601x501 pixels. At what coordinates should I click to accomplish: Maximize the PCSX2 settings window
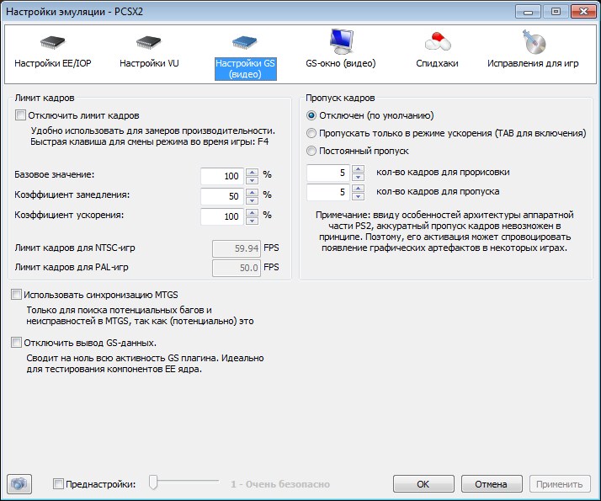[556, 12]
